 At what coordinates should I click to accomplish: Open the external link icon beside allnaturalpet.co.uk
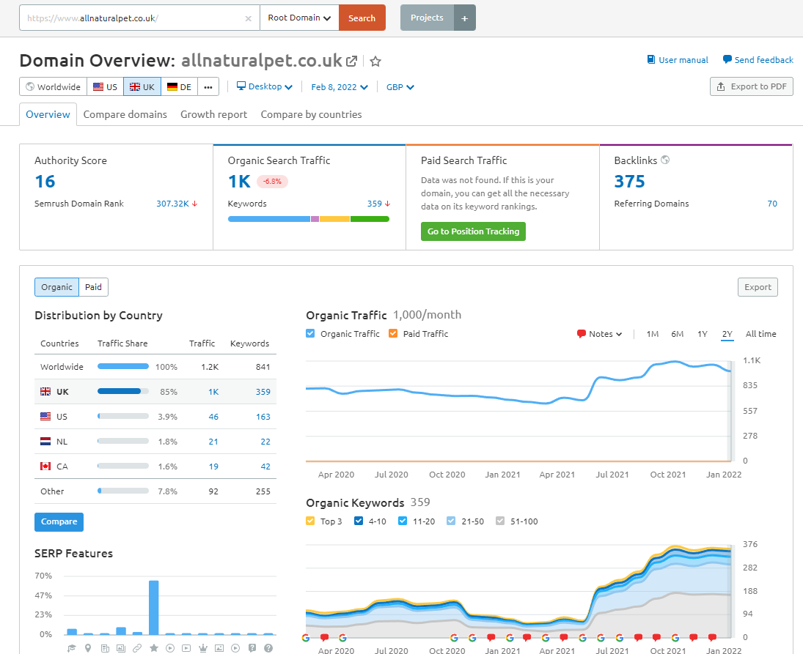(x=352, y=62)
